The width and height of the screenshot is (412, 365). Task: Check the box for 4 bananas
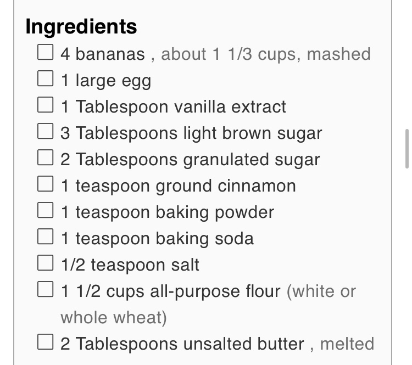point(46,53)
